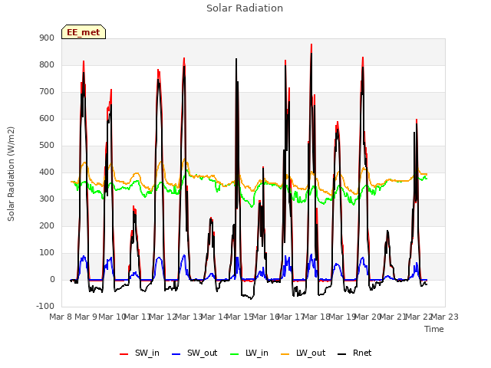Screen dimensions: 491x368
Task: Click the blue SW_out legend swatch
Action: pos(176,354)
